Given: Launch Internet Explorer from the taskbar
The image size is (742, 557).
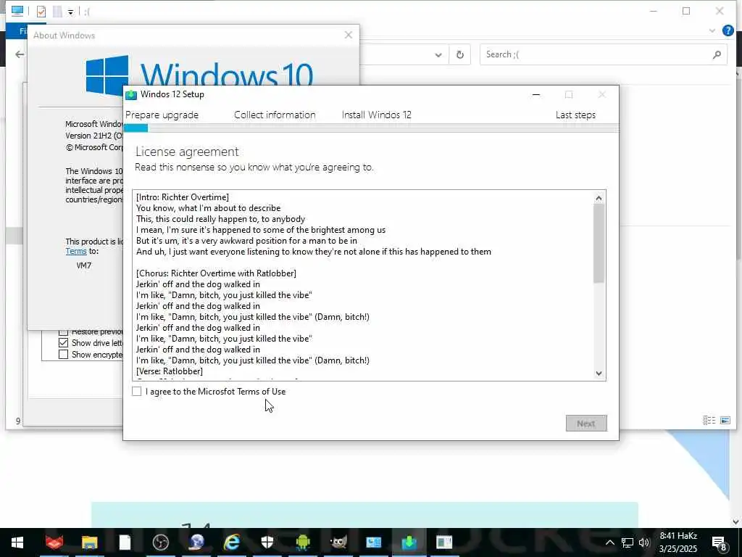Looking at the screenshot, I should [232, 542].
